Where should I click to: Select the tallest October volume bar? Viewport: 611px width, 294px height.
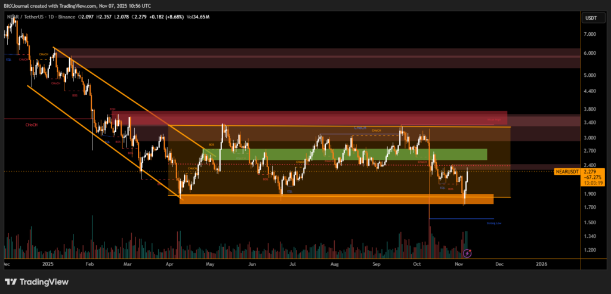pos(430,237)
